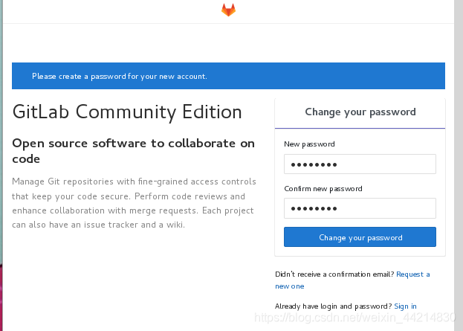Open the Request a new one link
The image size is (463, 331).
pos(352,280)
